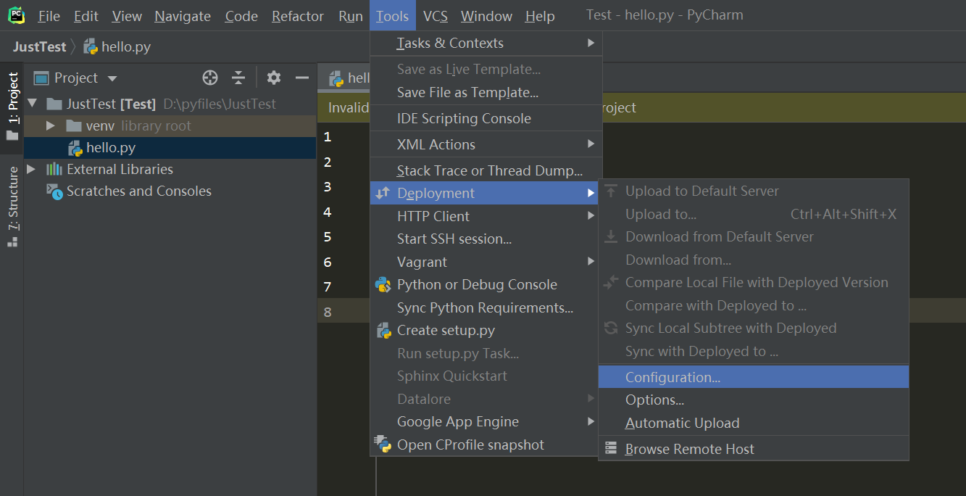This screenshot has width=966, height=496.
Task: Click the JustTest breadcrumb in navigation bar
Action: 39,47
